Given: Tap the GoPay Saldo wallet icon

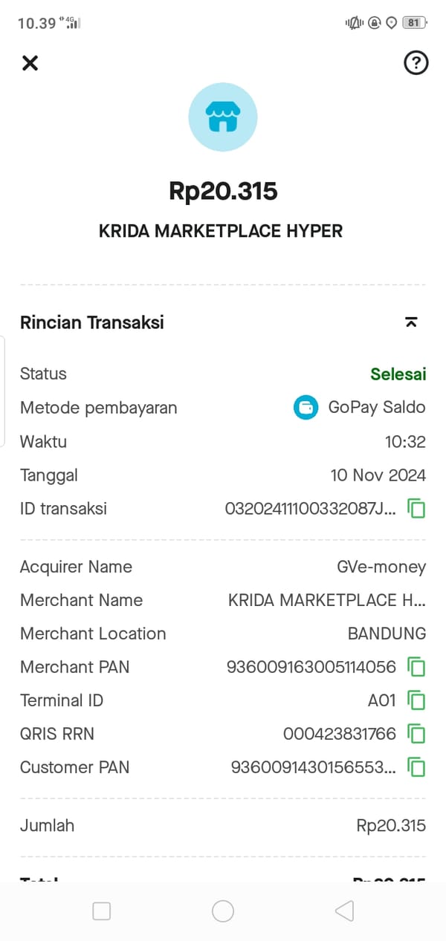Looking at the screenshot, I should 306,408.
